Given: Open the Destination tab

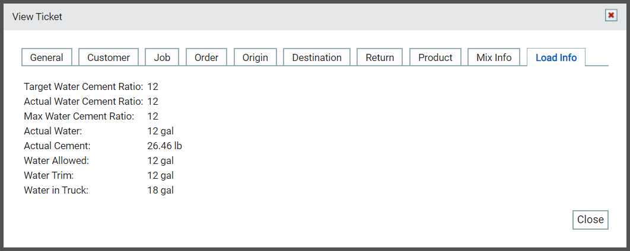Looking at the screenshot, I should tap(317, 57).
